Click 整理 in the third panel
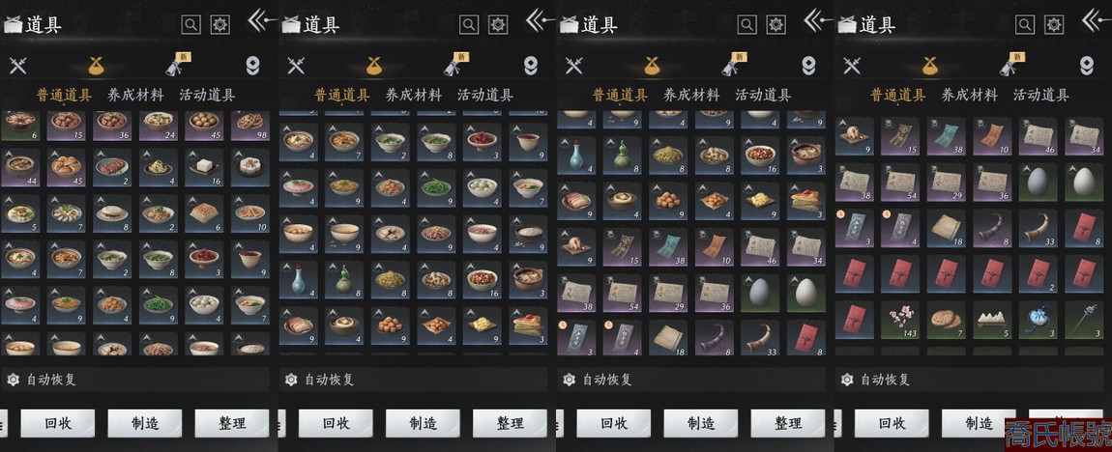This screenshot has width=1112, height=452. pyautogui.click(x=788, y=424)
